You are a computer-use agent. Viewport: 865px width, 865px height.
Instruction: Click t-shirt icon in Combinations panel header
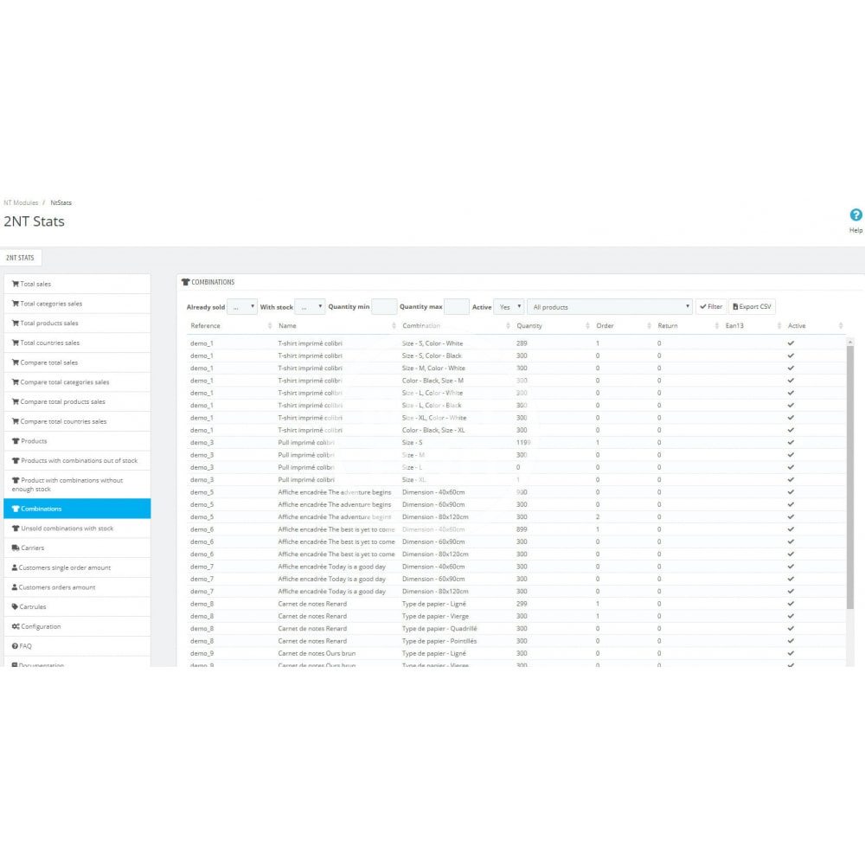tap(185, 282)
